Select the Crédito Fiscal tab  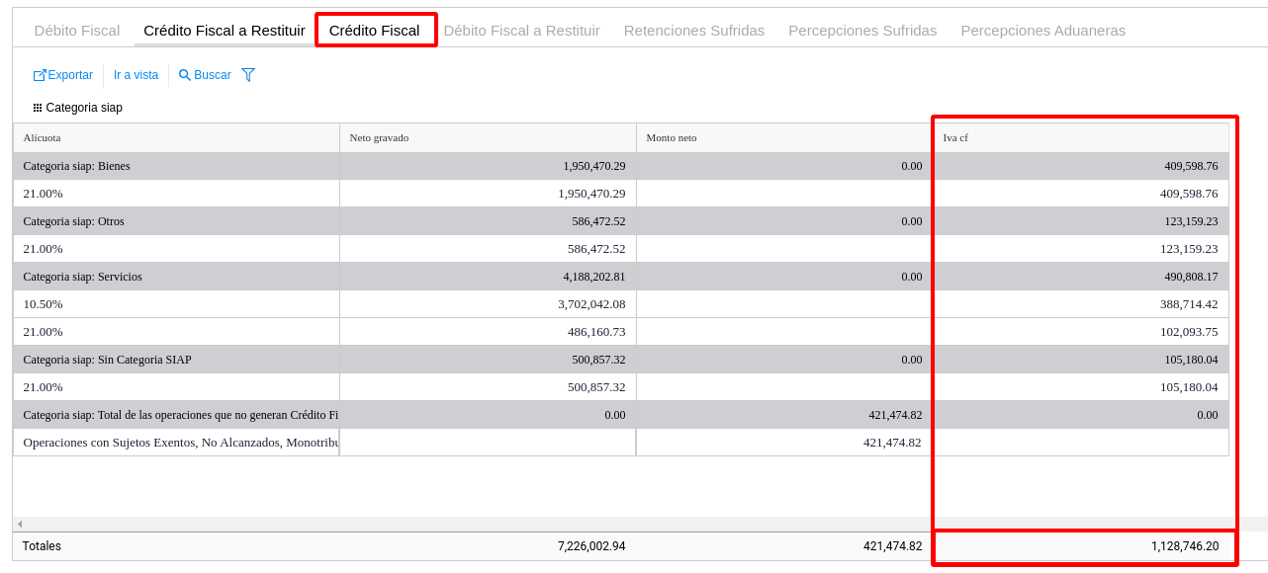[374, 31]
